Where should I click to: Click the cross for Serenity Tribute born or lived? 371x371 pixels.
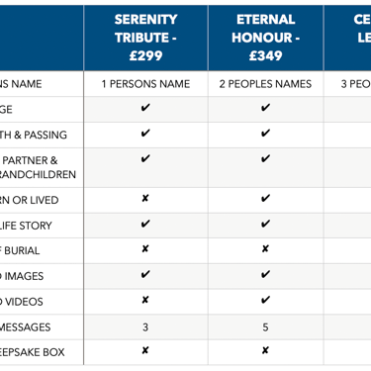145,198
